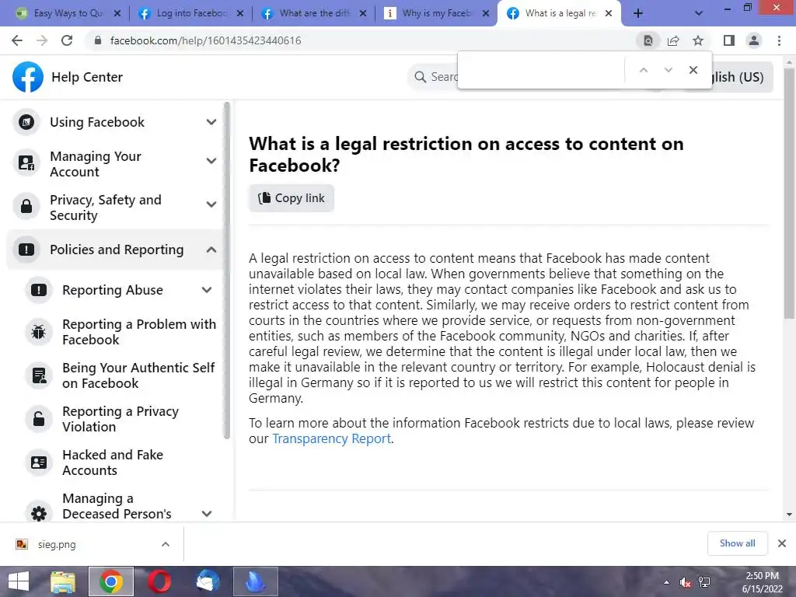Click the unlocked padlock Privacy Violation icon
This screenshot has height=597, width=796.
(39, 419)
